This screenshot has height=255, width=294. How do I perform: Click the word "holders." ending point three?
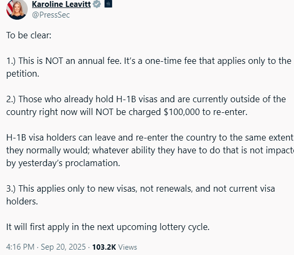(x=22, y=201)
